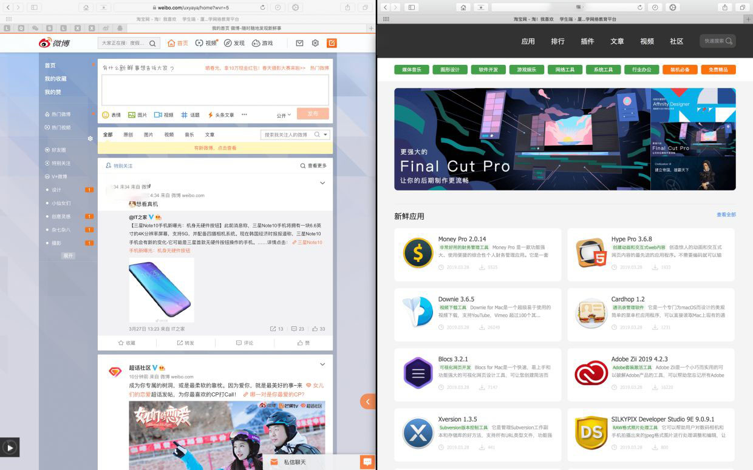Click orange compose post icon

[332, 43]
